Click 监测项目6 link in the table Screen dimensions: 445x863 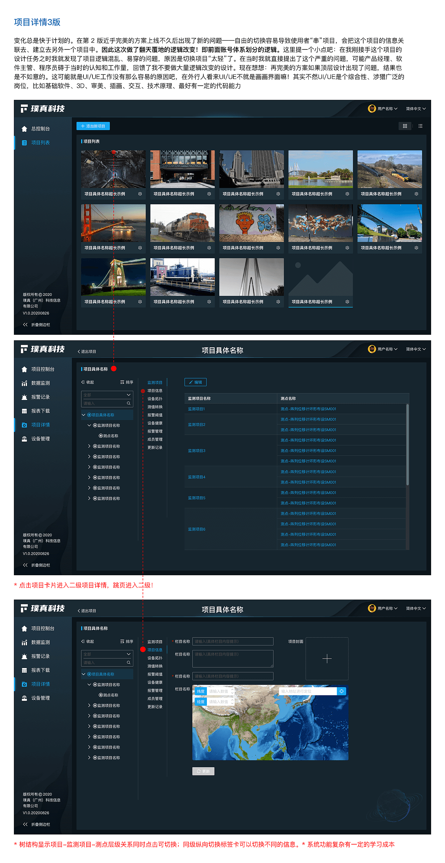click(x=197, y=529)
